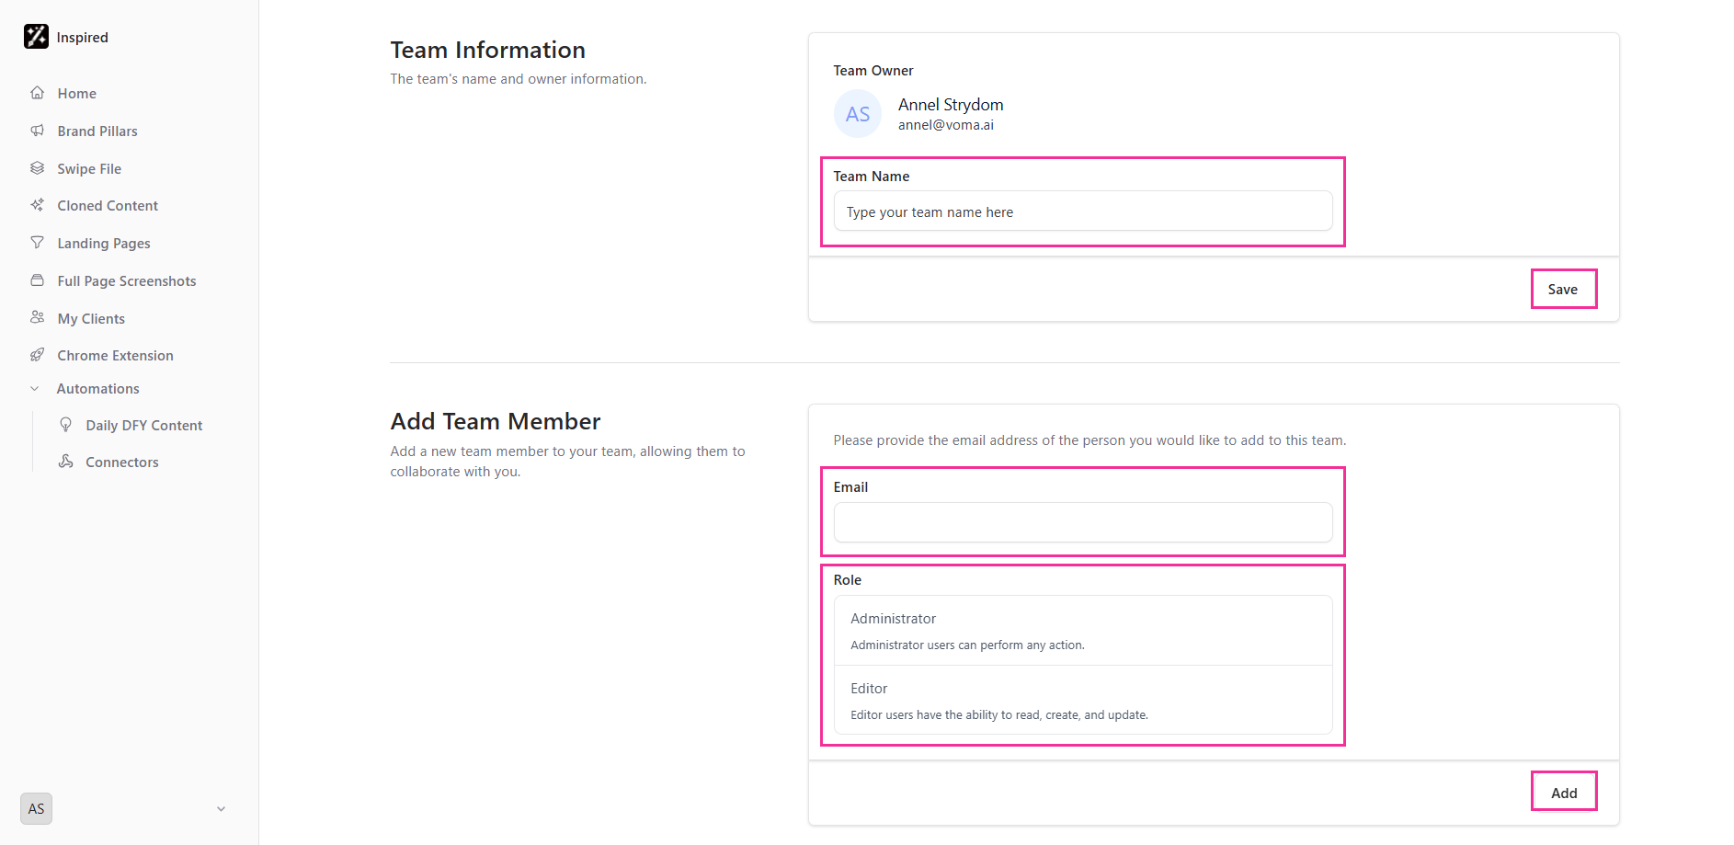Click the Inspired brand name text
The height and width of the screenshot is (845, 1734).
(83, 38)
